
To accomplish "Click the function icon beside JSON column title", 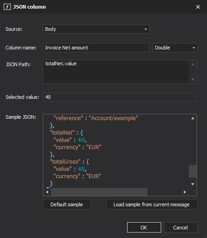I will [x=7, y=7].
